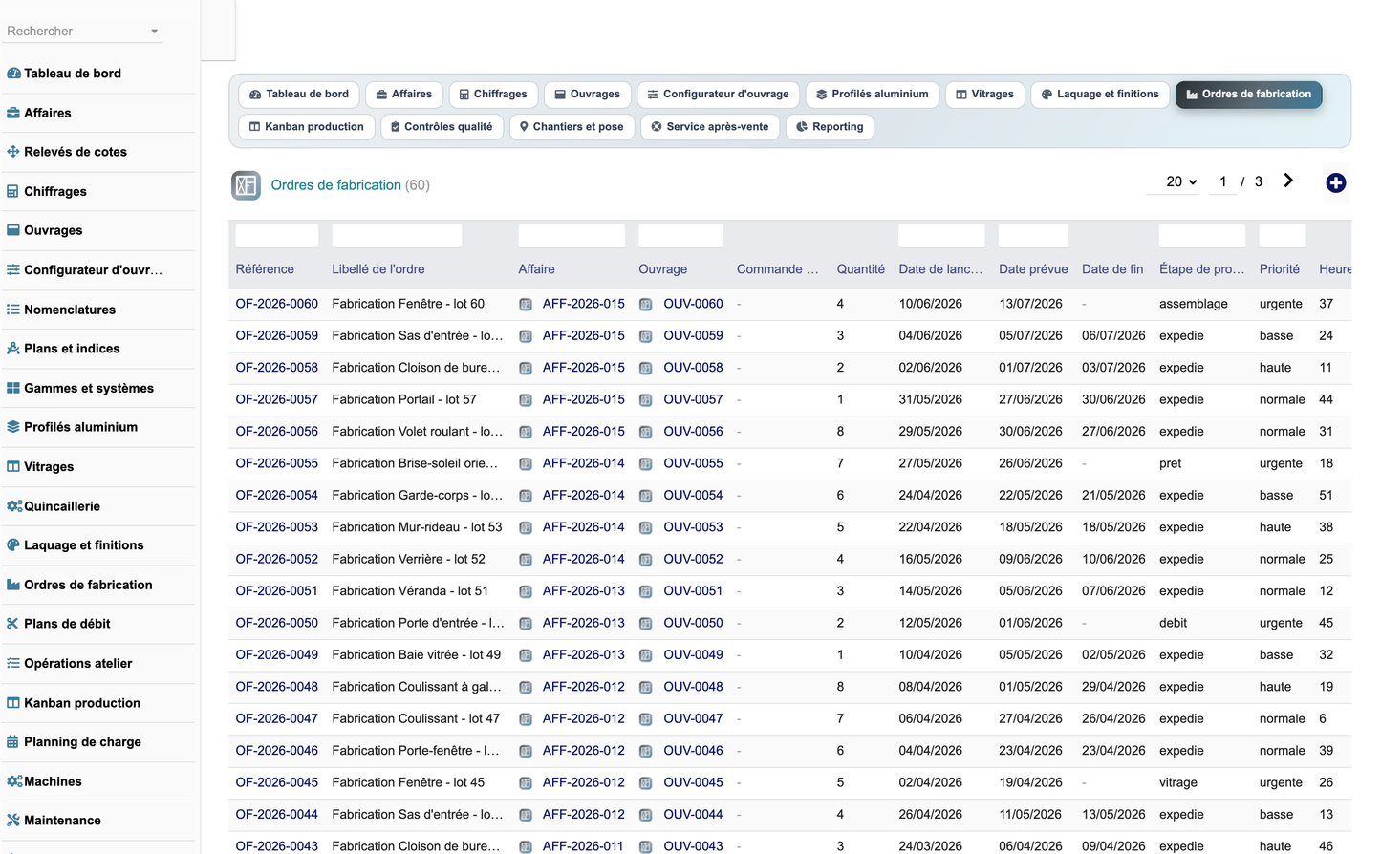Click 'assemblage' étape in row OF-2026-0060
This screenshot has height=854, width=1381.
click(x=1194, y=304)
